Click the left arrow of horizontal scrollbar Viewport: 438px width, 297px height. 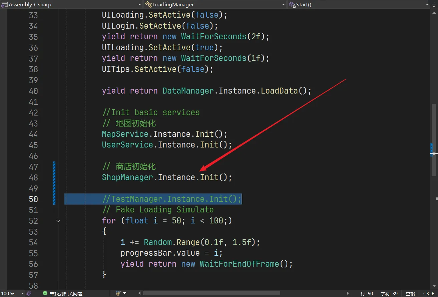139,293
